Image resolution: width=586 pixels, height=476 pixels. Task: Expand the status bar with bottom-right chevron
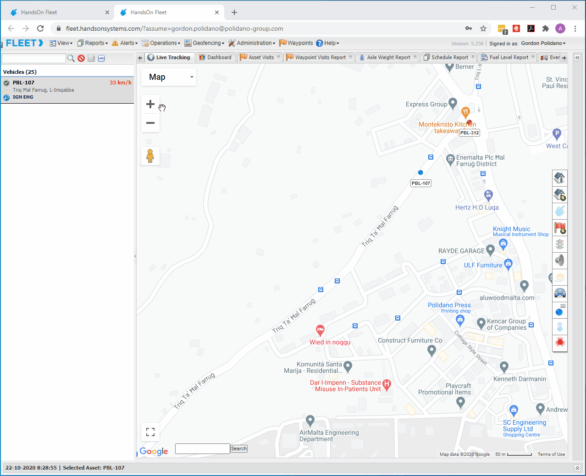[x=577, y=468]
